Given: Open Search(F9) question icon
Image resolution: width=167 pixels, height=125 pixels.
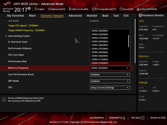Looking at the screenshot, I should pyautogui.click(x=121, y=9).
